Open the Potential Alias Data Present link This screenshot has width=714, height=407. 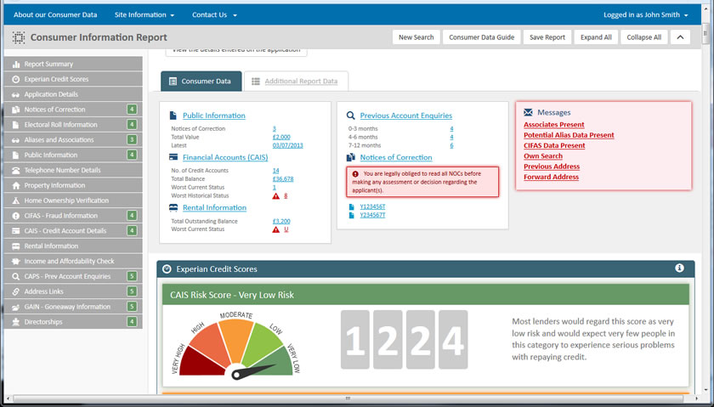pyautogui.click(x=569, y=135)
